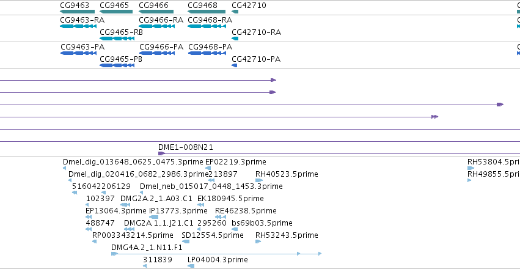Select the SD12554.5prime EST glyph
520x269 pixels.
coord(186,241)
